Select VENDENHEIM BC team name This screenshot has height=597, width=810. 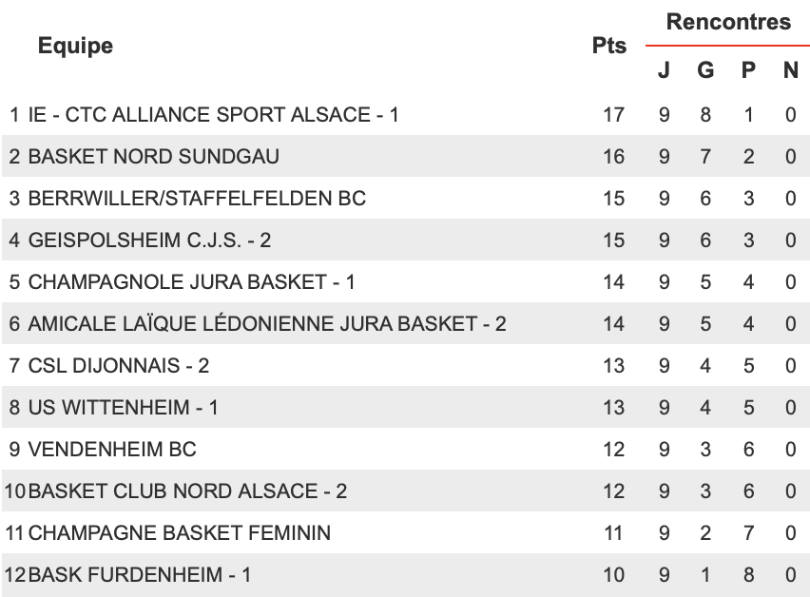[x=112, y=450]
